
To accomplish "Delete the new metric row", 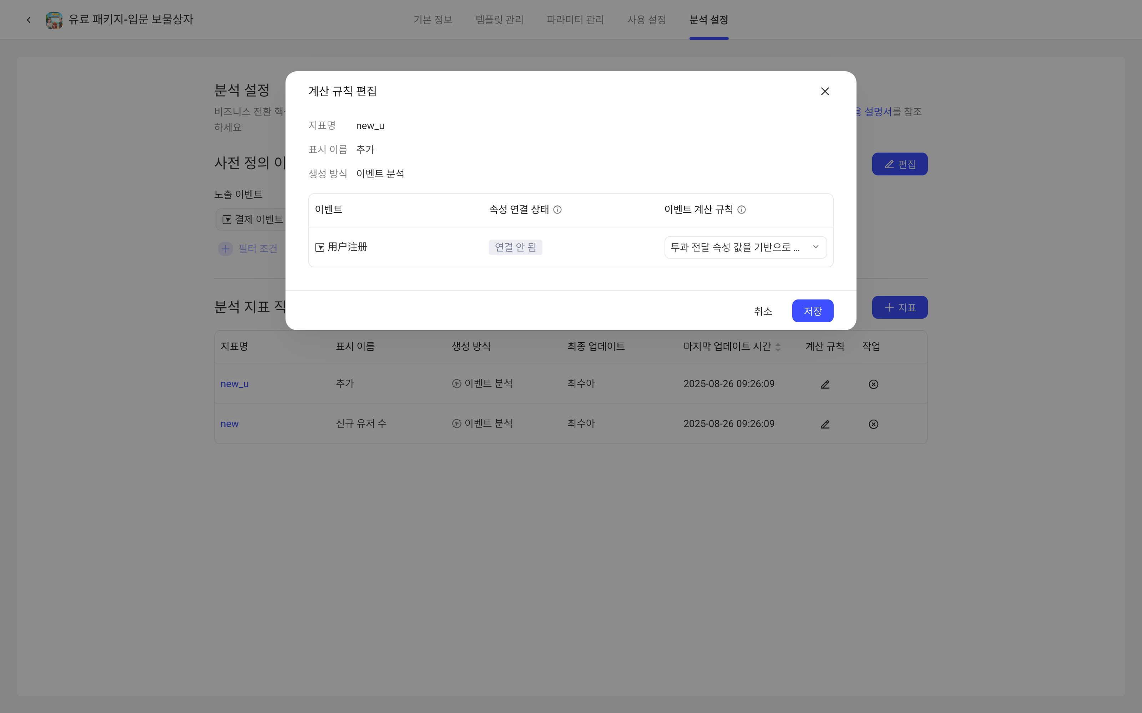I will pyautogui.click(x=873, y=424).
